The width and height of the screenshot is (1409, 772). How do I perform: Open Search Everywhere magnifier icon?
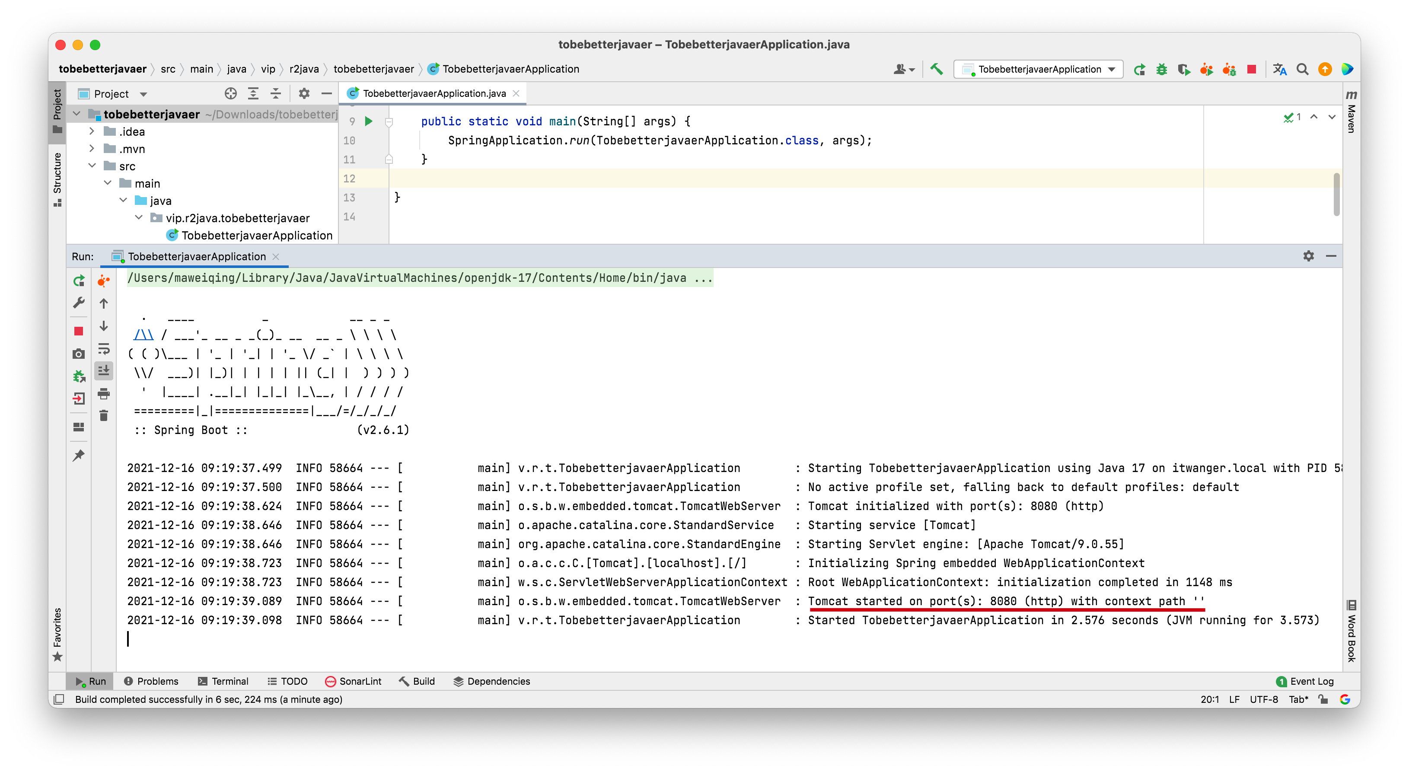(x=1302, y=69)
